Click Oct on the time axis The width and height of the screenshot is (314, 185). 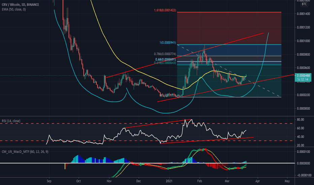pos(78,181)
